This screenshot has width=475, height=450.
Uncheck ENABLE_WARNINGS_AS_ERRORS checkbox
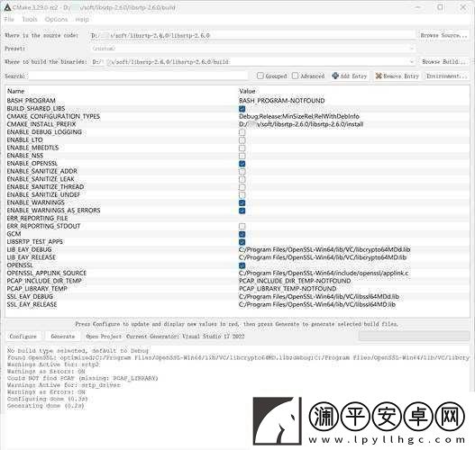242,211
